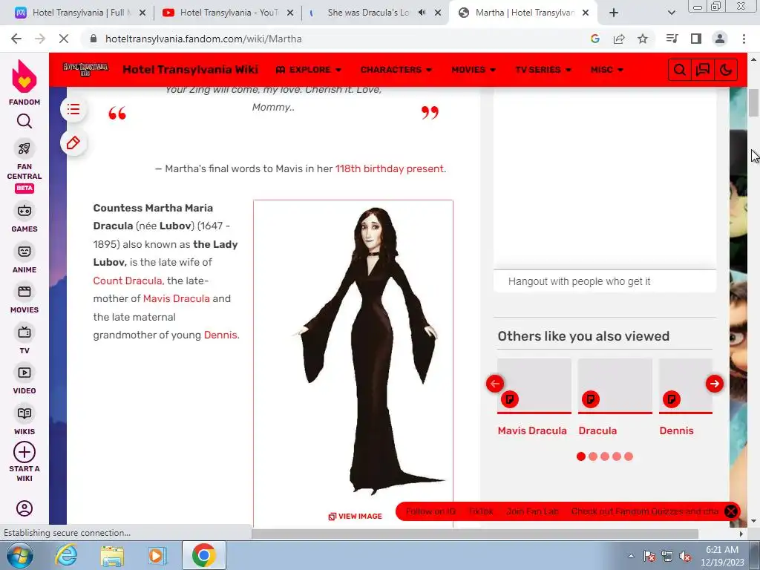
Task: Click Start a Wiki plus icon
Action: (24, 452)
